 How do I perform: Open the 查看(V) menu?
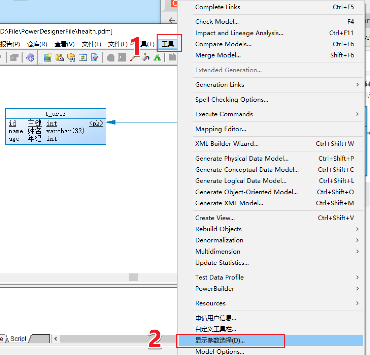(64, 44)
